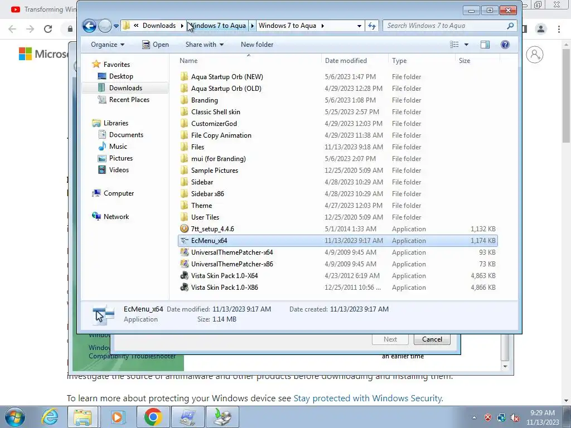
Task: Sort by the Size column header
Action: (464, 61)
